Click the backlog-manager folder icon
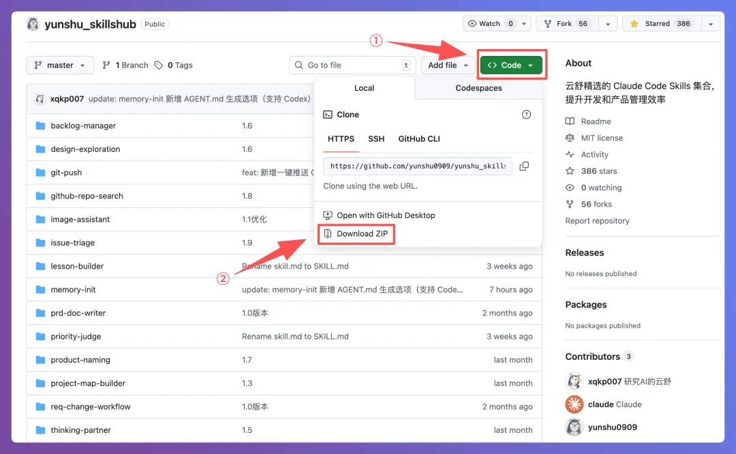Screen dimensions: 736x454 point(40,126)
